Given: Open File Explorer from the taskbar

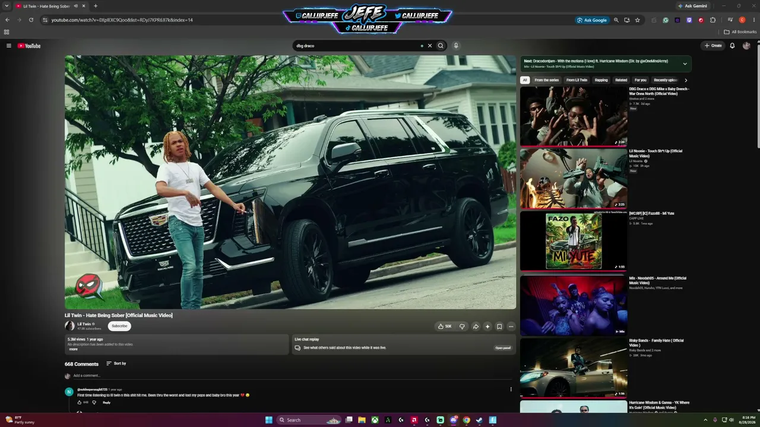Looking at the screenshot, I should 362,420.
